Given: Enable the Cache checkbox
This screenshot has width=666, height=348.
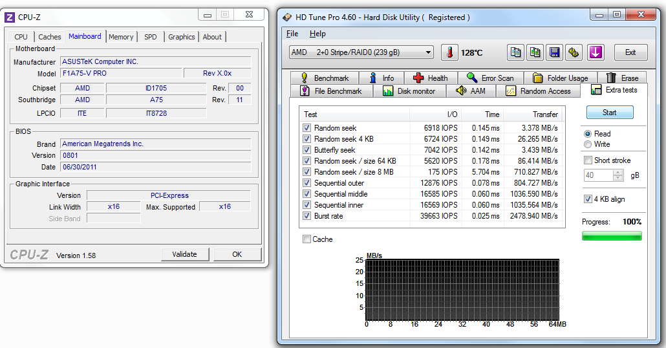Looking at the screenshot, I should pyautogui.click(x=306, y=239).
